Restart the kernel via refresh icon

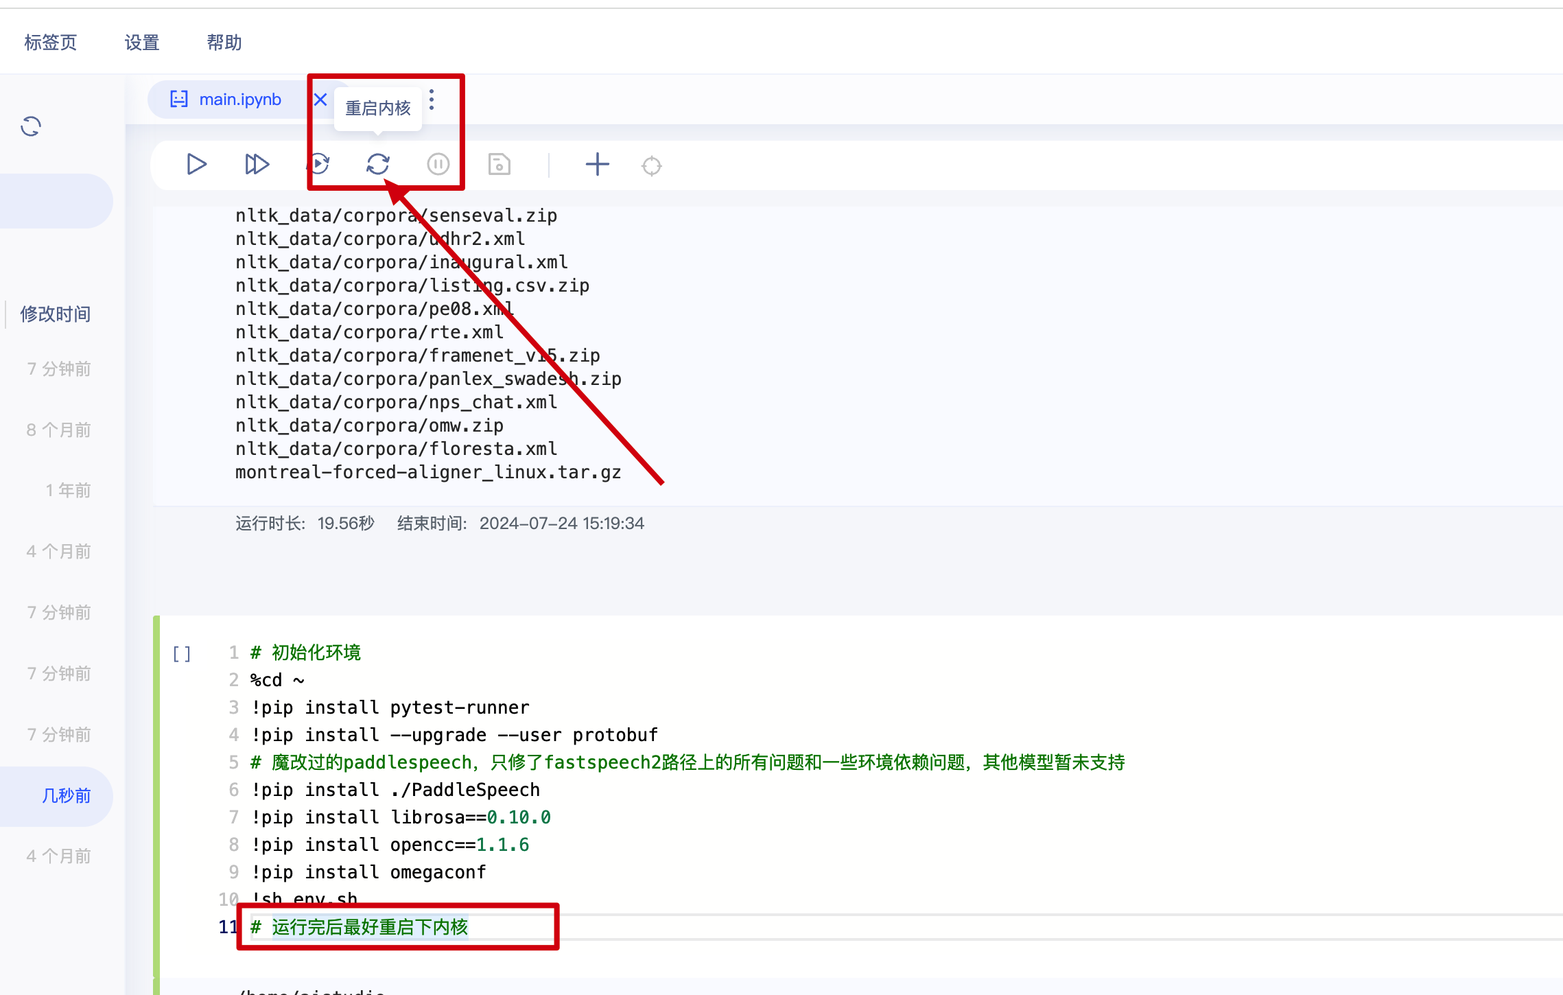click(x=378, y=165)
